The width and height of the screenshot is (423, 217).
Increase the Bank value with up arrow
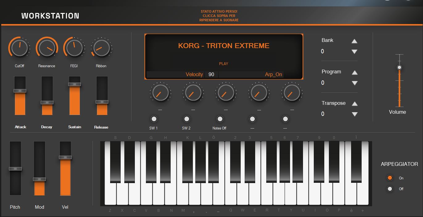click(x=355, y=41)
